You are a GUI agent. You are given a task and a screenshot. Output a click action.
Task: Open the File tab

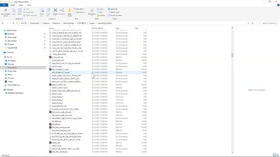click(4, 5)
